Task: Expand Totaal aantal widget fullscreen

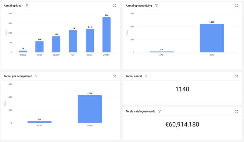Action: tap(237, 76)
